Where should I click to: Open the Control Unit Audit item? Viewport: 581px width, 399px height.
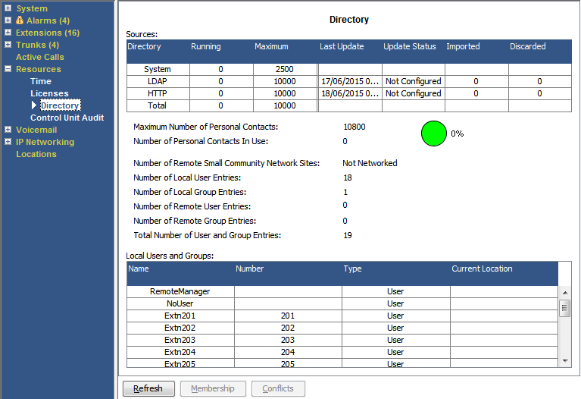[67, 118]
